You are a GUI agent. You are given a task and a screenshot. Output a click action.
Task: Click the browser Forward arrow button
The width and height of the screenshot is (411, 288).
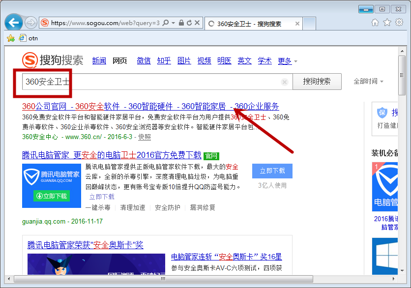(30, 23)
